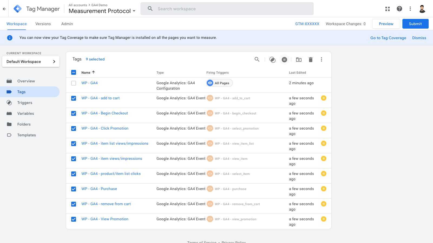Click the Preview button
The width and height of the screenshot is (433, 243).
(386, 24)
